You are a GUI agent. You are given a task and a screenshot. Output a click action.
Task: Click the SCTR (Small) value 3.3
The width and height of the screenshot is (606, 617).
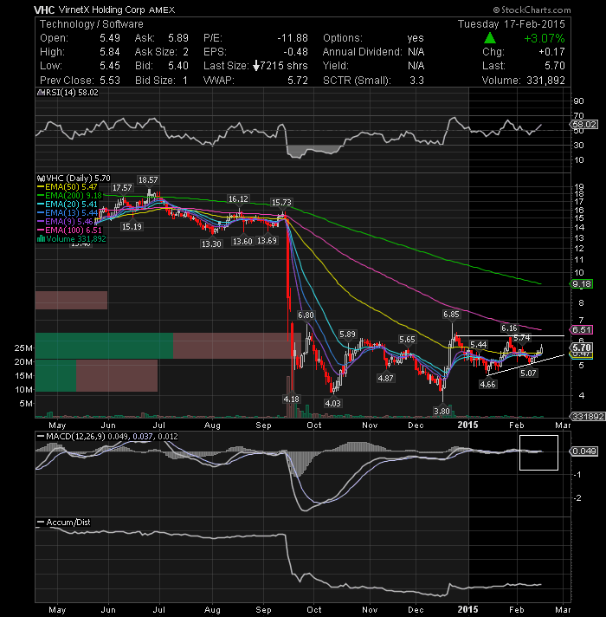click(417, 81)
